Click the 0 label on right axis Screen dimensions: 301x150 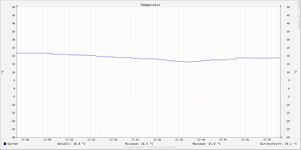[289, 88]
